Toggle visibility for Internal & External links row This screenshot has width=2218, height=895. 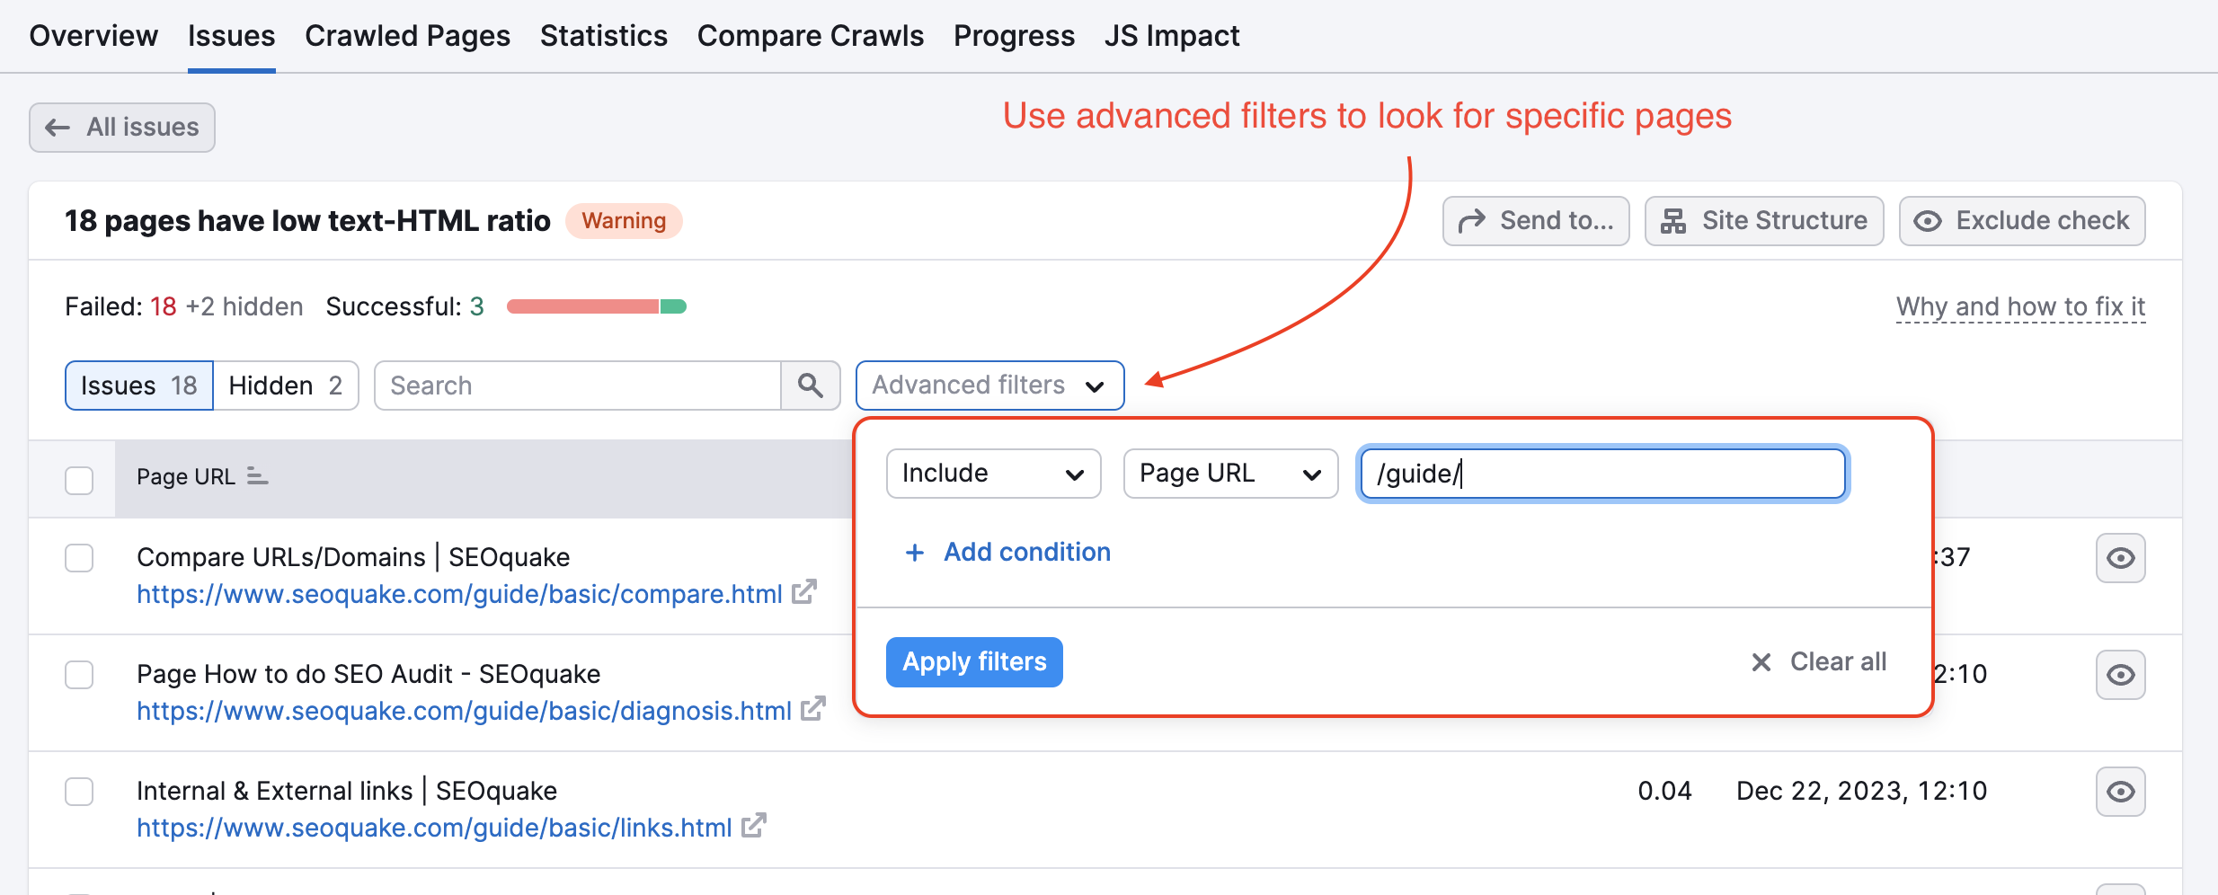coord(2119,791)
